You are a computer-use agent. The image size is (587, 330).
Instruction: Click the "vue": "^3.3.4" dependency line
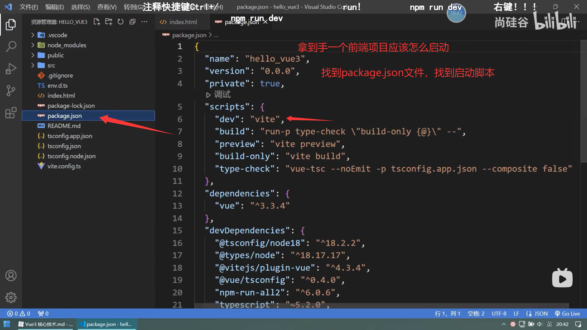tap(252, 206)
